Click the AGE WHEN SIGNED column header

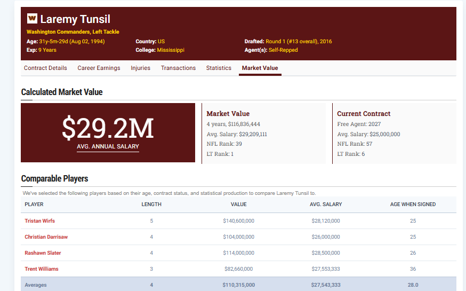(413, 205)
